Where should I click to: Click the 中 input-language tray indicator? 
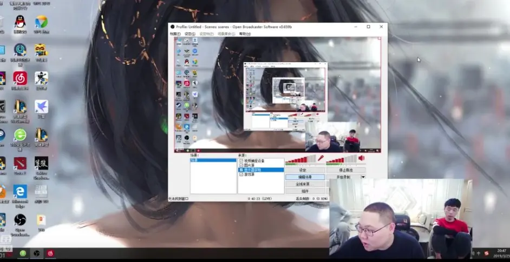pos(478,253)
